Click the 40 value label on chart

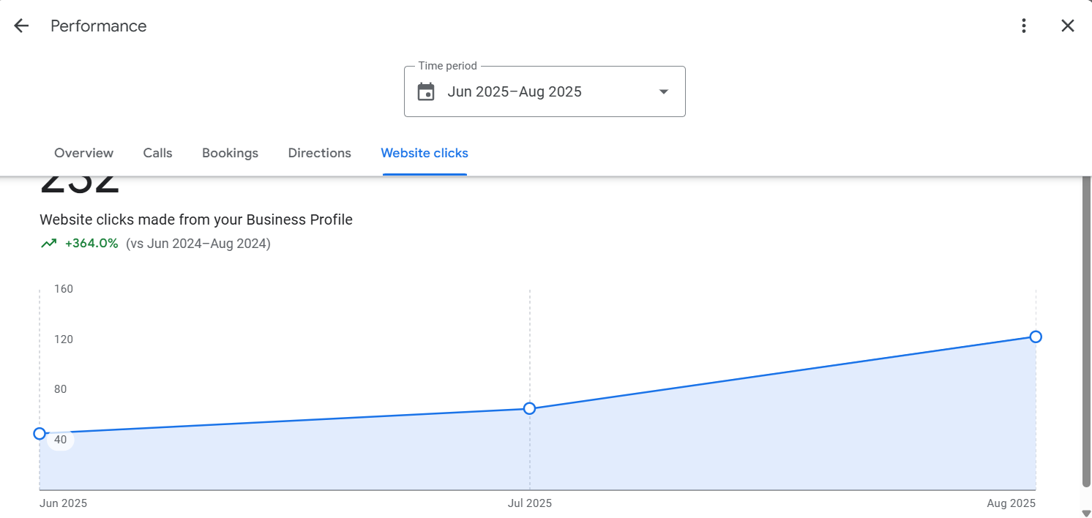click(61, 440)
